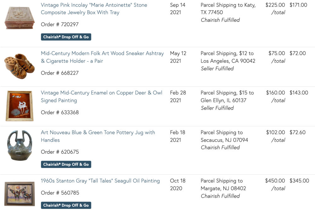
Task: Click Drop Off & Go badge under order 720297
Action: 66,37
